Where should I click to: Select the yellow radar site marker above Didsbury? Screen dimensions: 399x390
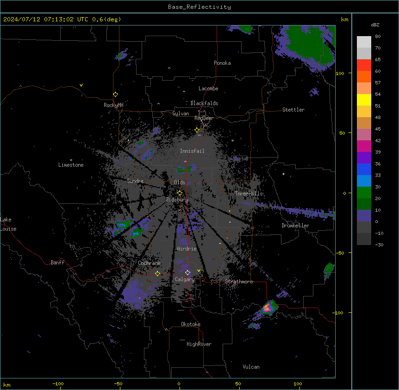[180, 193]
